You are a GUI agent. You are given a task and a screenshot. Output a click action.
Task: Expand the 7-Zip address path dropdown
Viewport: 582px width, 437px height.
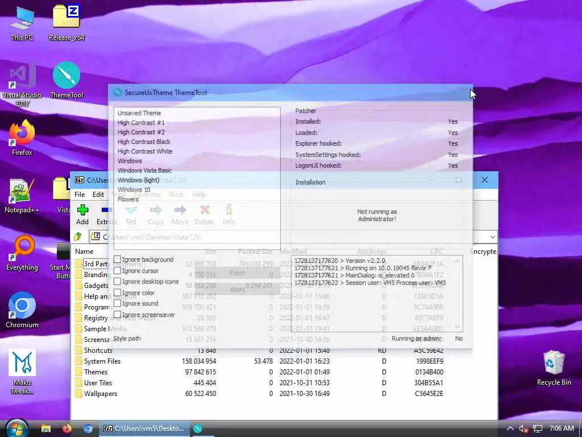[x=492, y=237]
